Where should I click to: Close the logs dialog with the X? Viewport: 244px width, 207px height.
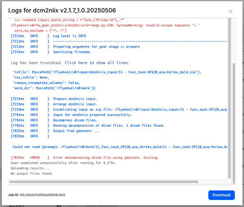tap(231, 12)
